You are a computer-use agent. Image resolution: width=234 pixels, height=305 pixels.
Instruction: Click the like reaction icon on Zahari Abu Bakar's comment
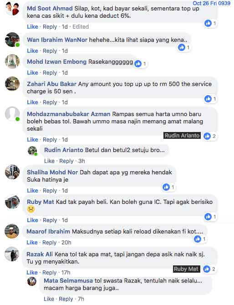[208, 99]
